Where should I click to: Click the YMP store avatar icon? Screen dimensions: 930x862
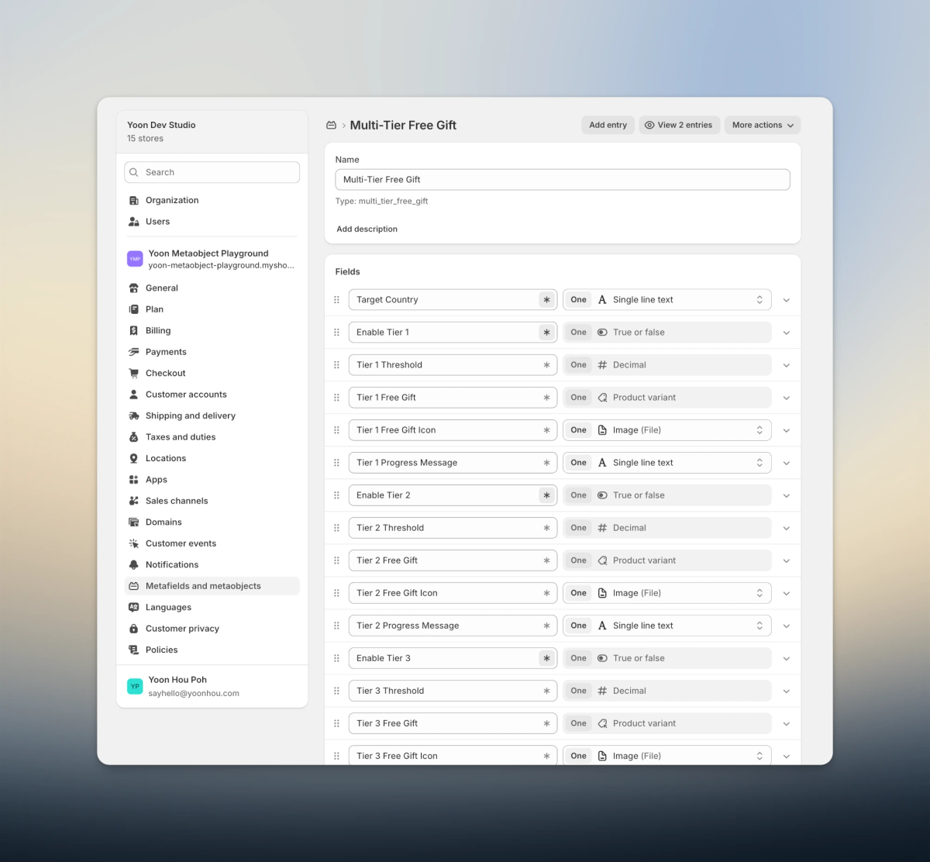(x=135, y=259)
